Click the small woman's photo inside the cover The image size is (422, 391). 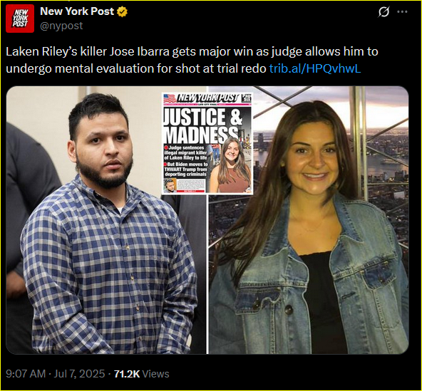(x=230, y=165)
